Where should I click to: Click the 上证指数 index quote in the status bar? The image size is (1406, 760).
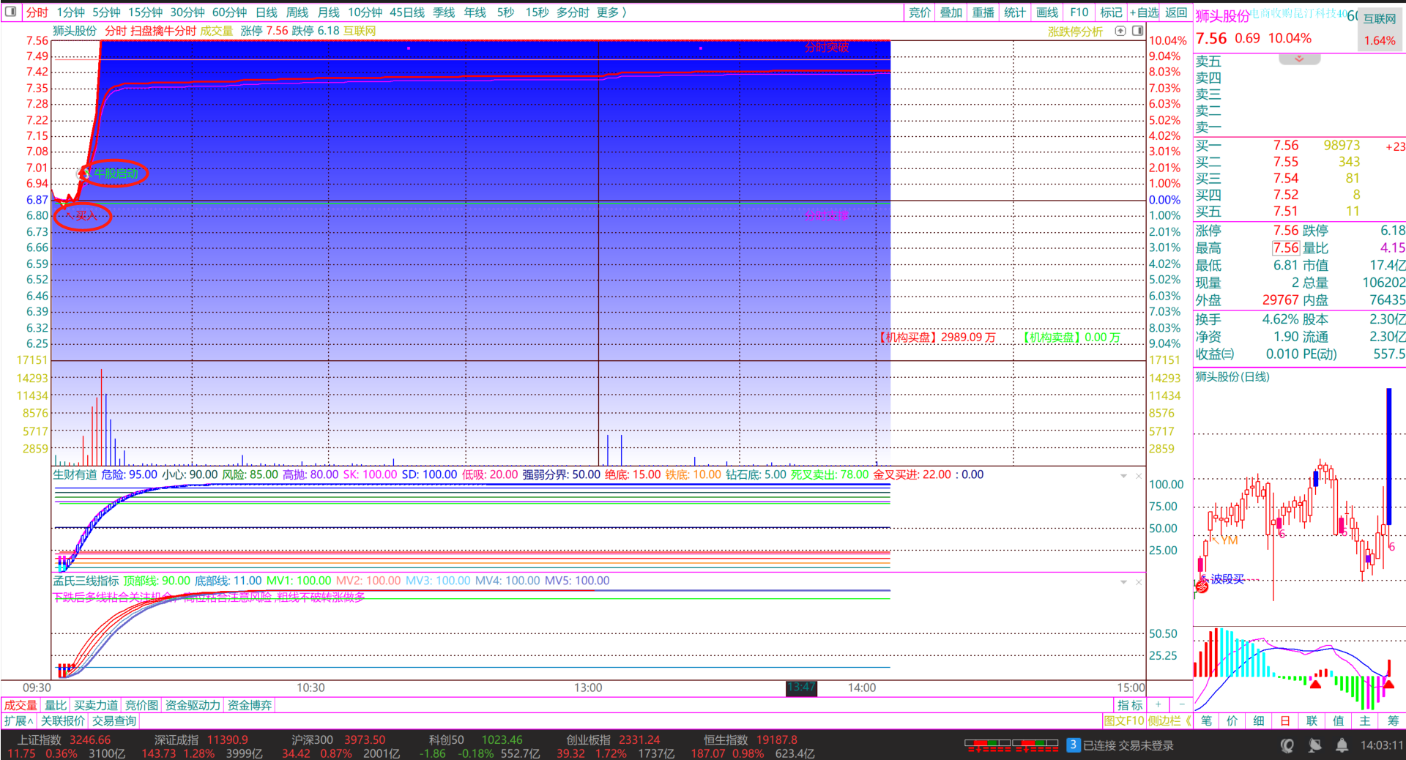click(66, 746)
